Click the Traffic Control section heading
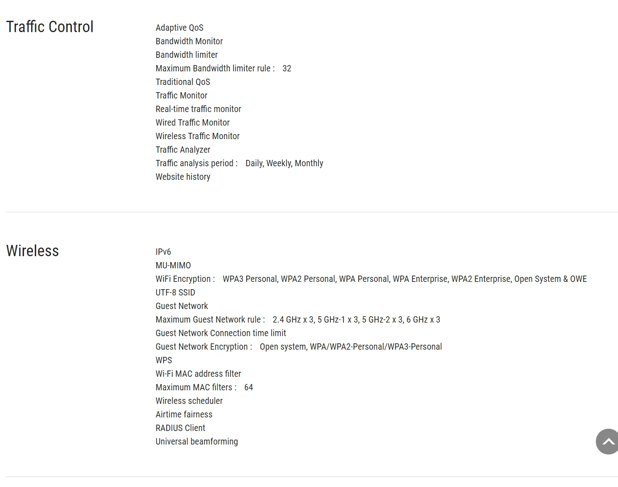 (50, 27)
